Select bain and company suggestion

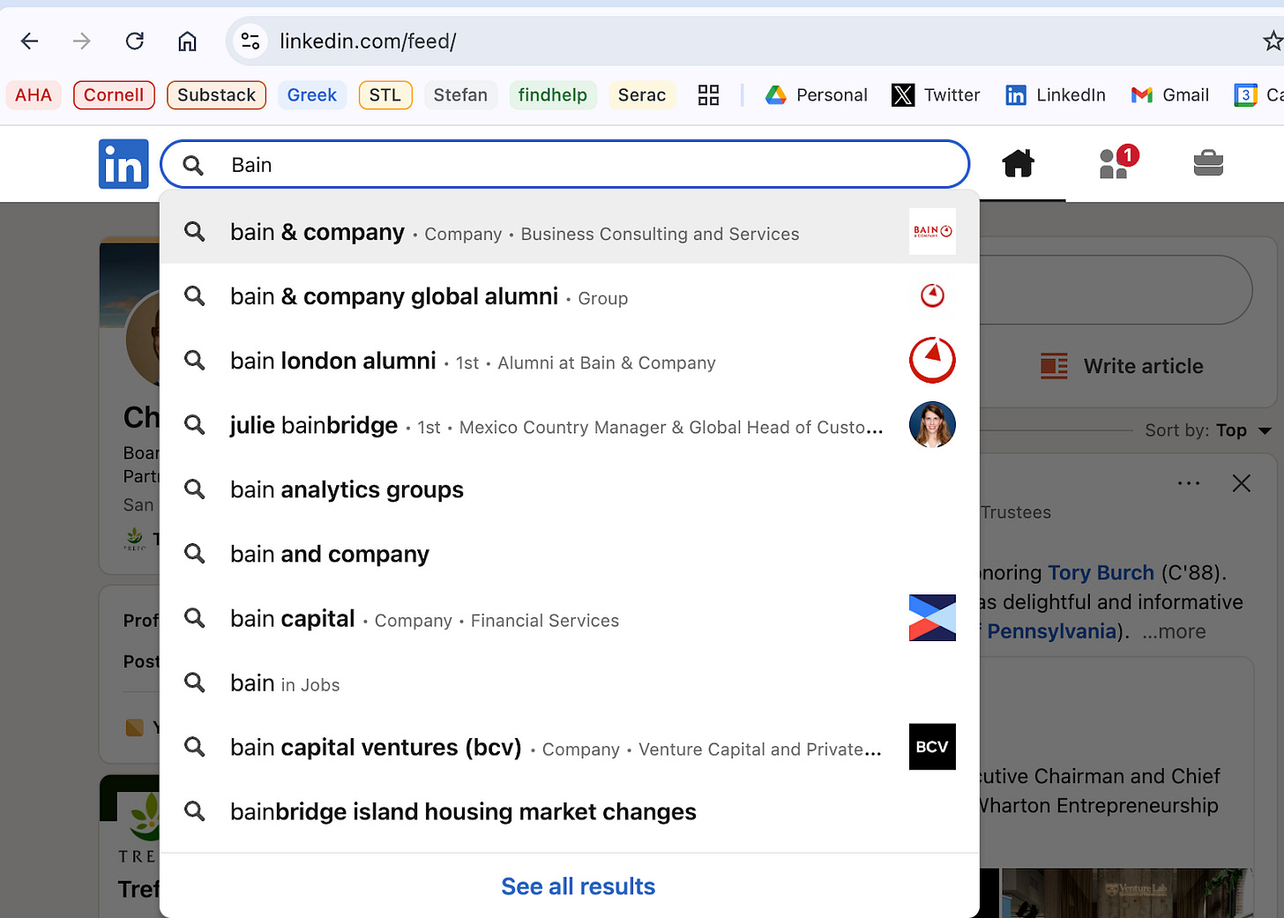tap(570, 554)
